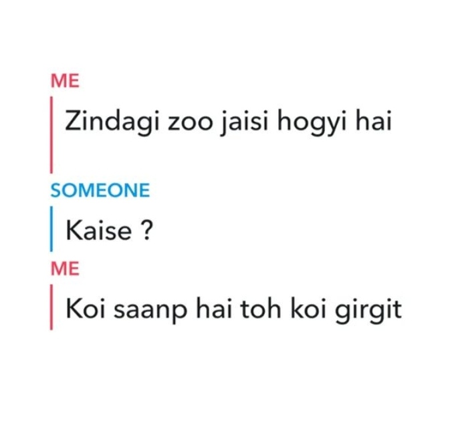
Task: Click the blue SOMEONE sender label
Action: point(100,190)
